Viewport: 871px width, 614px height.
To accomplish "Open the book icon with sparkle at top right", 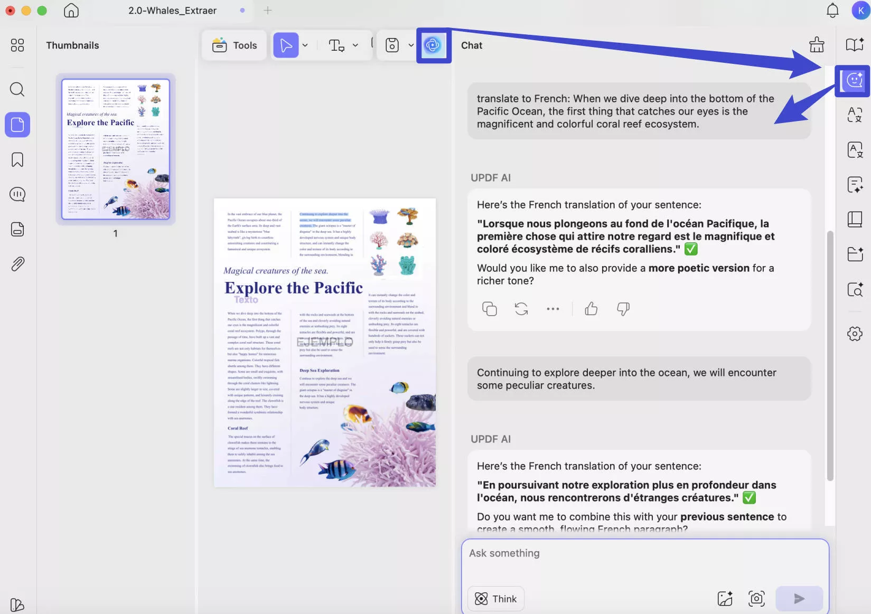I will [x=855, y=45].
